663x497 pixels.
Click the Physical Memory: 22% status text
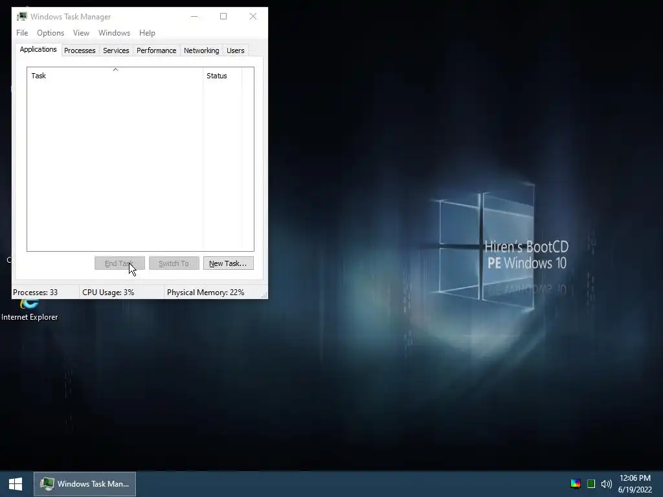coord(205,293)
